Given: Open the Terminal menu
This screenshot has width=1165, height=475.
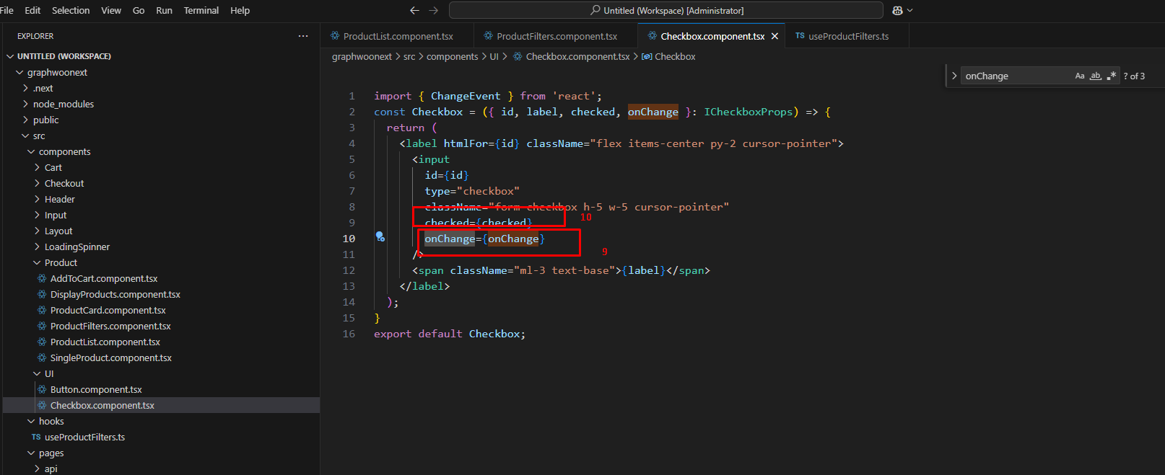Looking at the screenshot, I should click(201, 10).
